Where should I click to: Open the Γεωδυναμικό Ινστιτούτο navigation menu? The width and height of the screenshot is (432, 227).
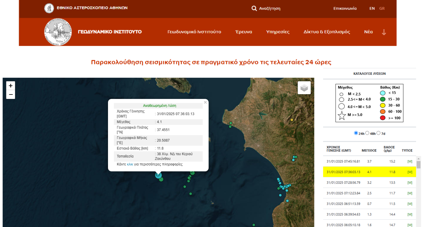(x=194, y=32)
